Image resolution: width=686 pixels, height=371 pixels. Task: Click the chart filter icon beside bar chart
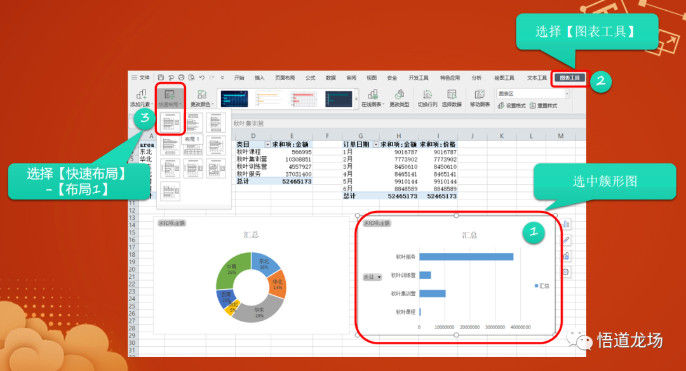[x=566, y=256]
